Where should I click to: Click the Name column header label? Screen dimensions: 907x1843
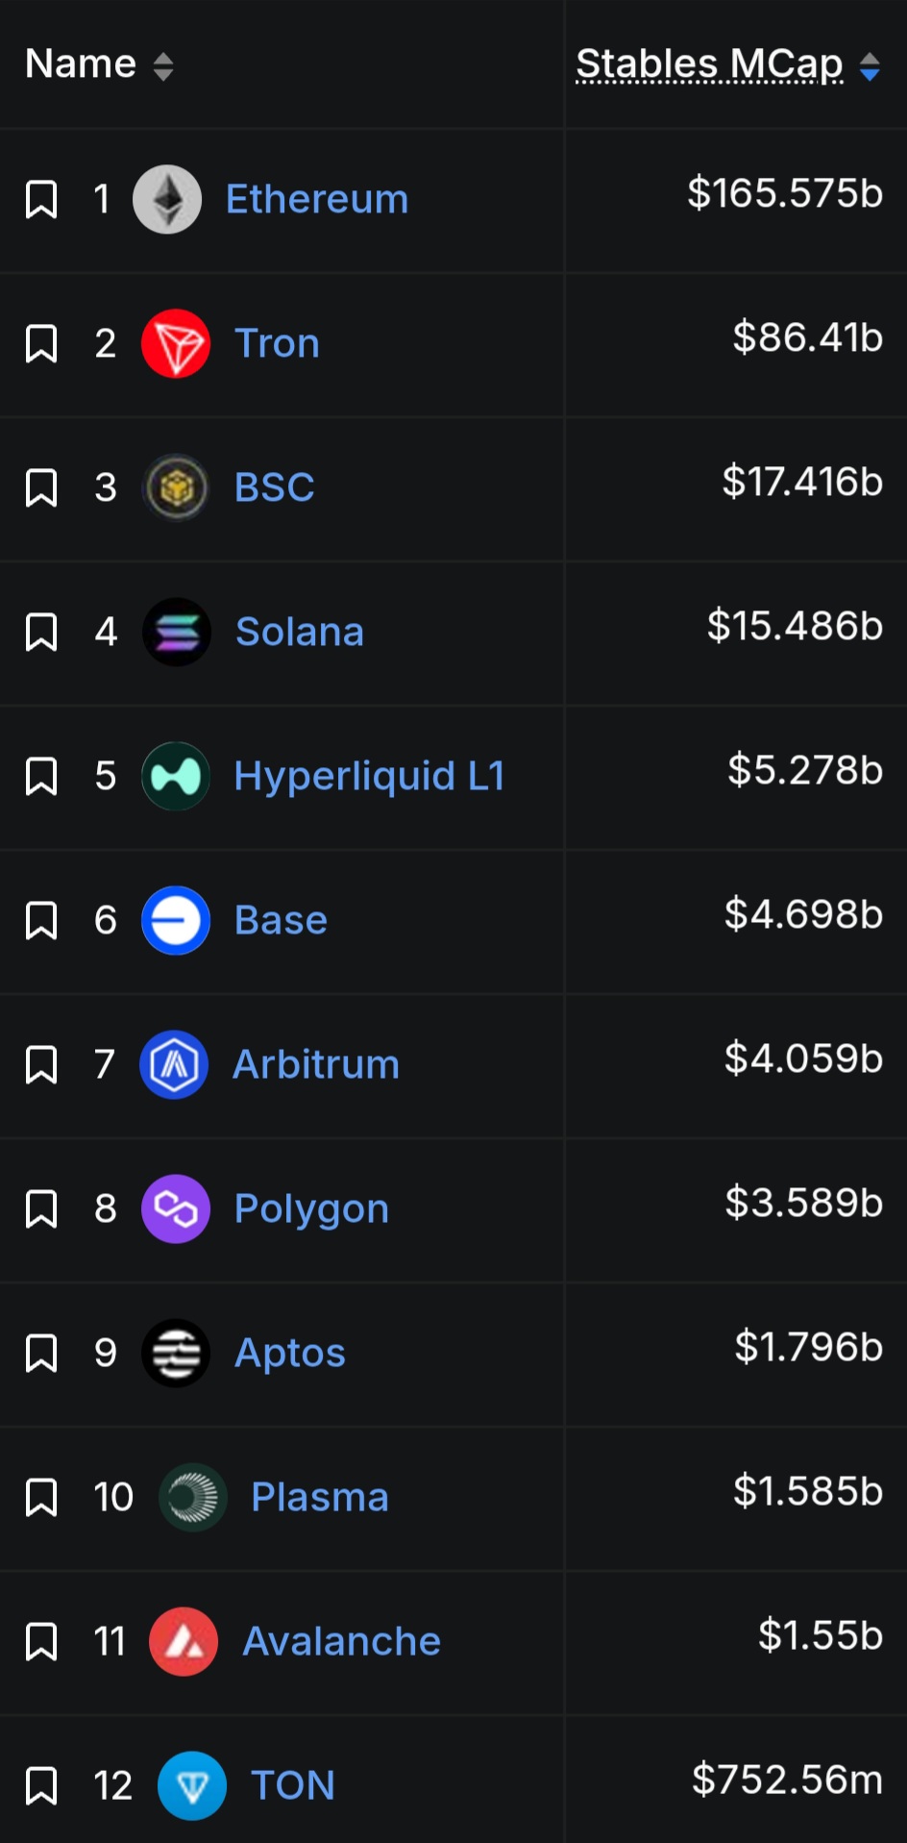(81, 64)
